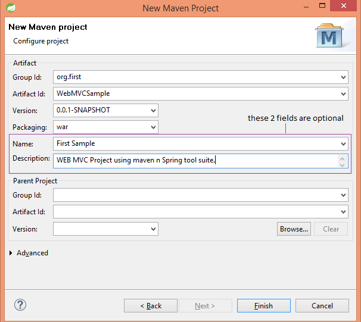The width and height of the screenshot is (361, 322).
Task: Click the help question mark icon
Action: pyautogui.click(x=20, y=305)
